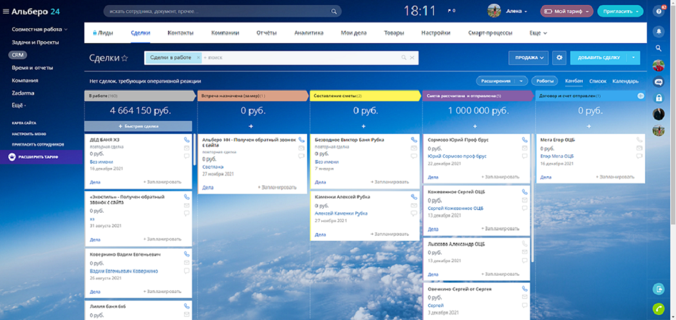Click mail icon on ДЕД БАНЯ ХЗ card

point(187,148)
